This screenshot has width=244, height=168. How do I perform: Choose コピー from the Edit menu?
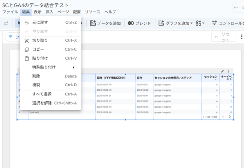[x=51, y=49]
